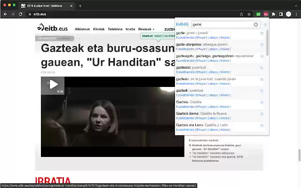Star the 'Gaztela eta Leon' entry
This screenshot has width=301, height=188.
[261, 125]
